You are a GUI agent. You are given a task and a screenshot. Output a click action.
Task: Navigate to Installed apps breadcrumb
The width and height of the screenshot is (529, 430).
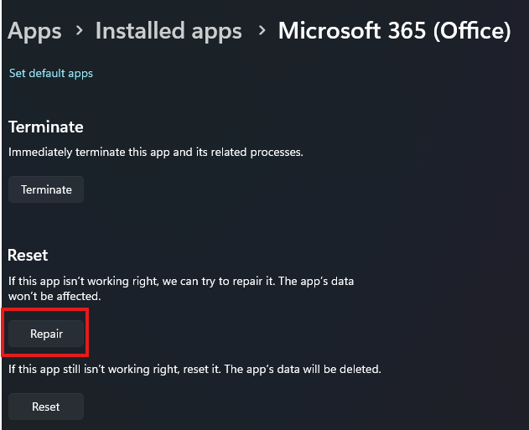169,31
